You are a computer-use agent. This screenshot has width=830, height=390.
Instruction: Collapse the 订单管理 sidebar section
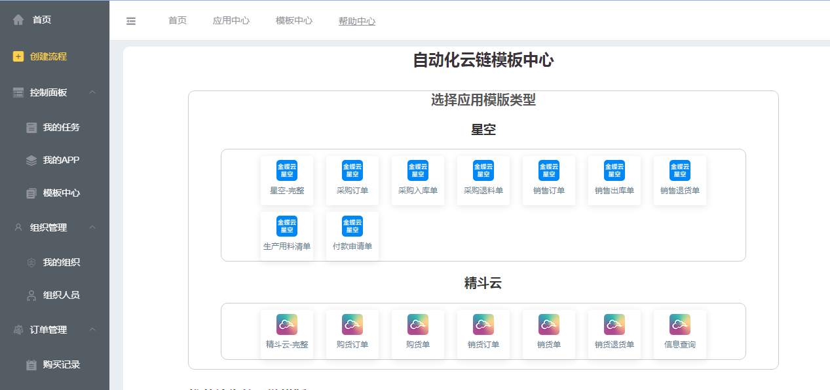[x=92, y=330]
